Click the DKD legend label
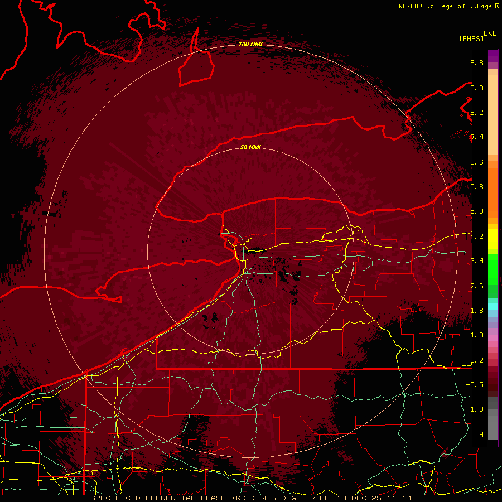 (490, 33)
